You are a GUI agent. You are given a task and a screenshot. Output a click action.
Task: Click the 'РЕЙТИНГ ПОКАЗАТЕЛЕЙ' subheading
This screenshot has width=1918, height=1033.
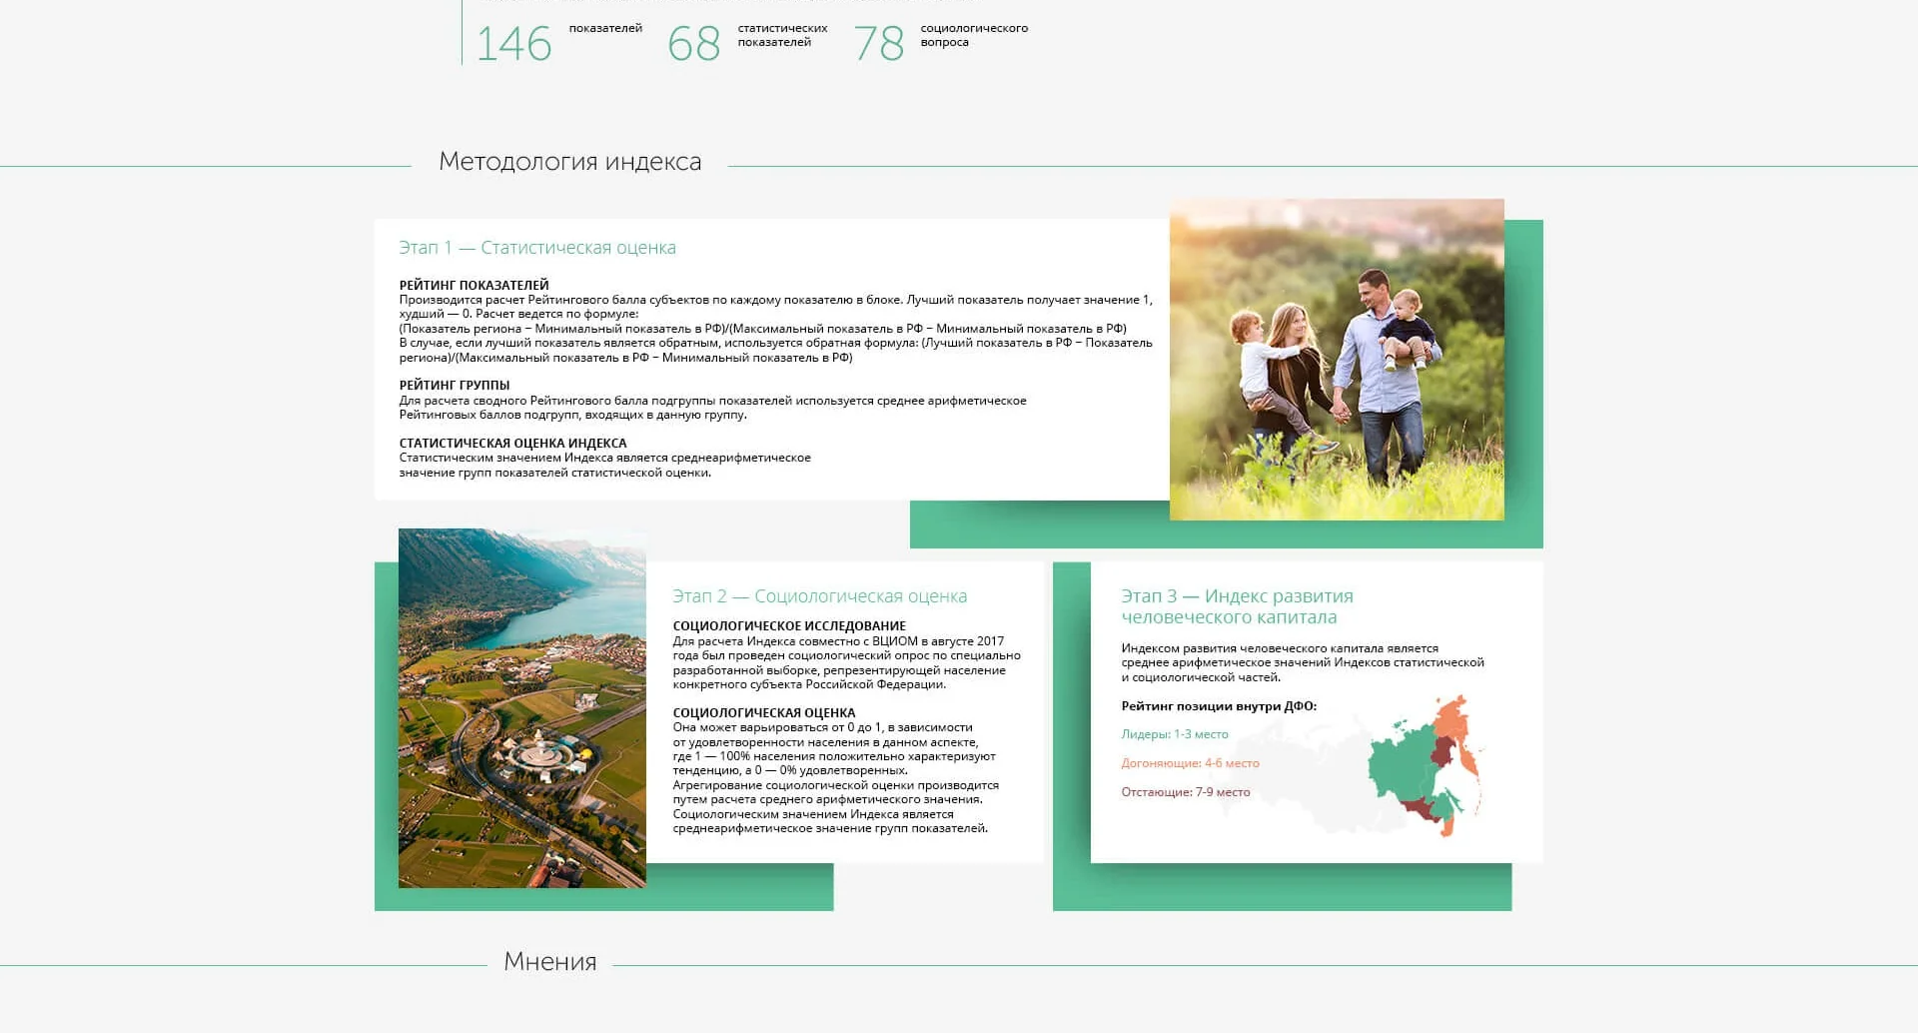click(474, 285)
